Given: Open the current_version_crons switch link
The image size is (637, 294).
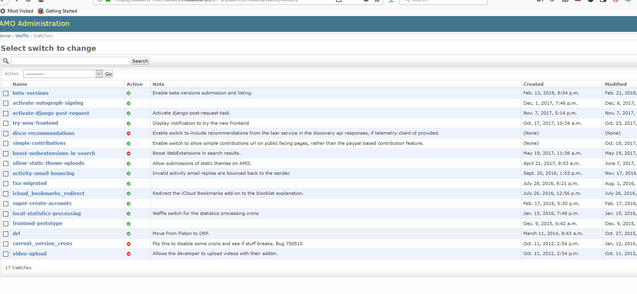Looking at the screenshot, I should pos(42,244).
